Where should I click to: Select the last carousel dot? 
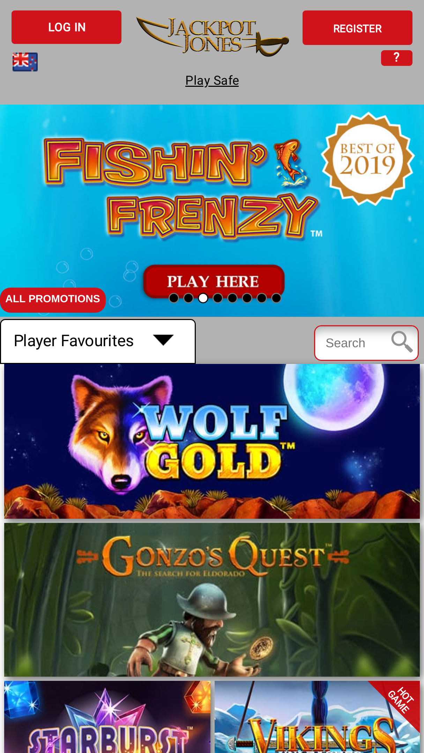point(276,298)
